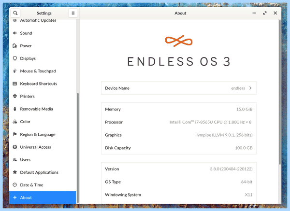Viewport: 290px width, 211px height.
Task: Click the ENDLESS OS 3 heading text
Action: (x=179, y=61)
